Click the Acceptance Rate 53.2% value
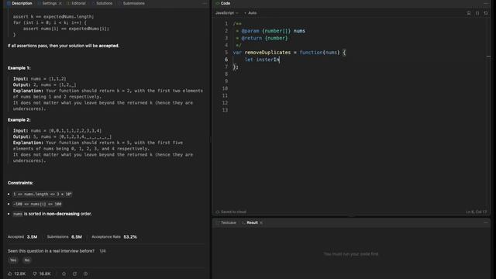Viewport: 496px width, 279px height. [x=130, y=237]
